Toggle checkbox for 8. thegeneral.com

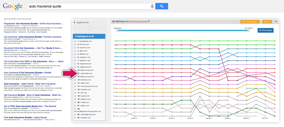(75, 64)
